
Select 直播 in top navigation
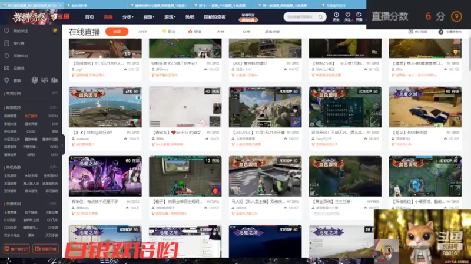click(x=108, y=17)
